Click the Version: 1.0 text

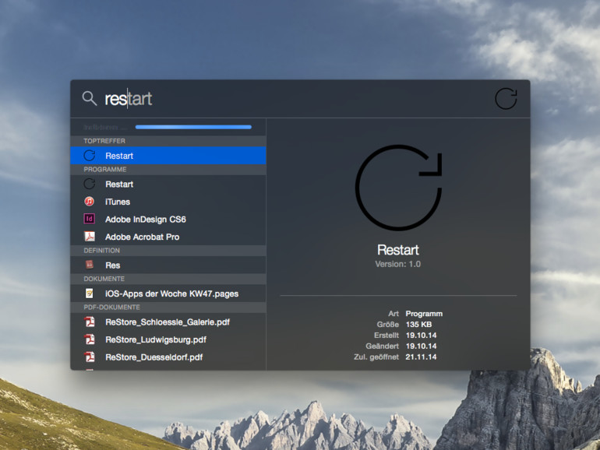pyautogui.click(x=398, y=264)
